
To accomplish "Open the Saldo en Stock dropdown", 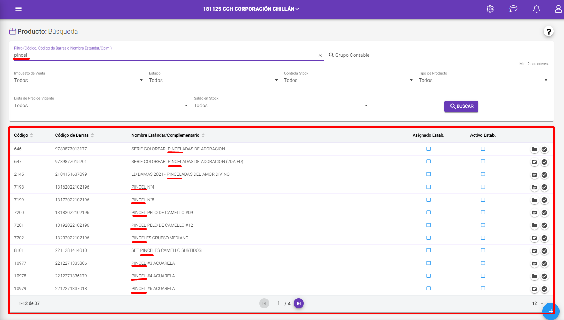I will point(281,106).
